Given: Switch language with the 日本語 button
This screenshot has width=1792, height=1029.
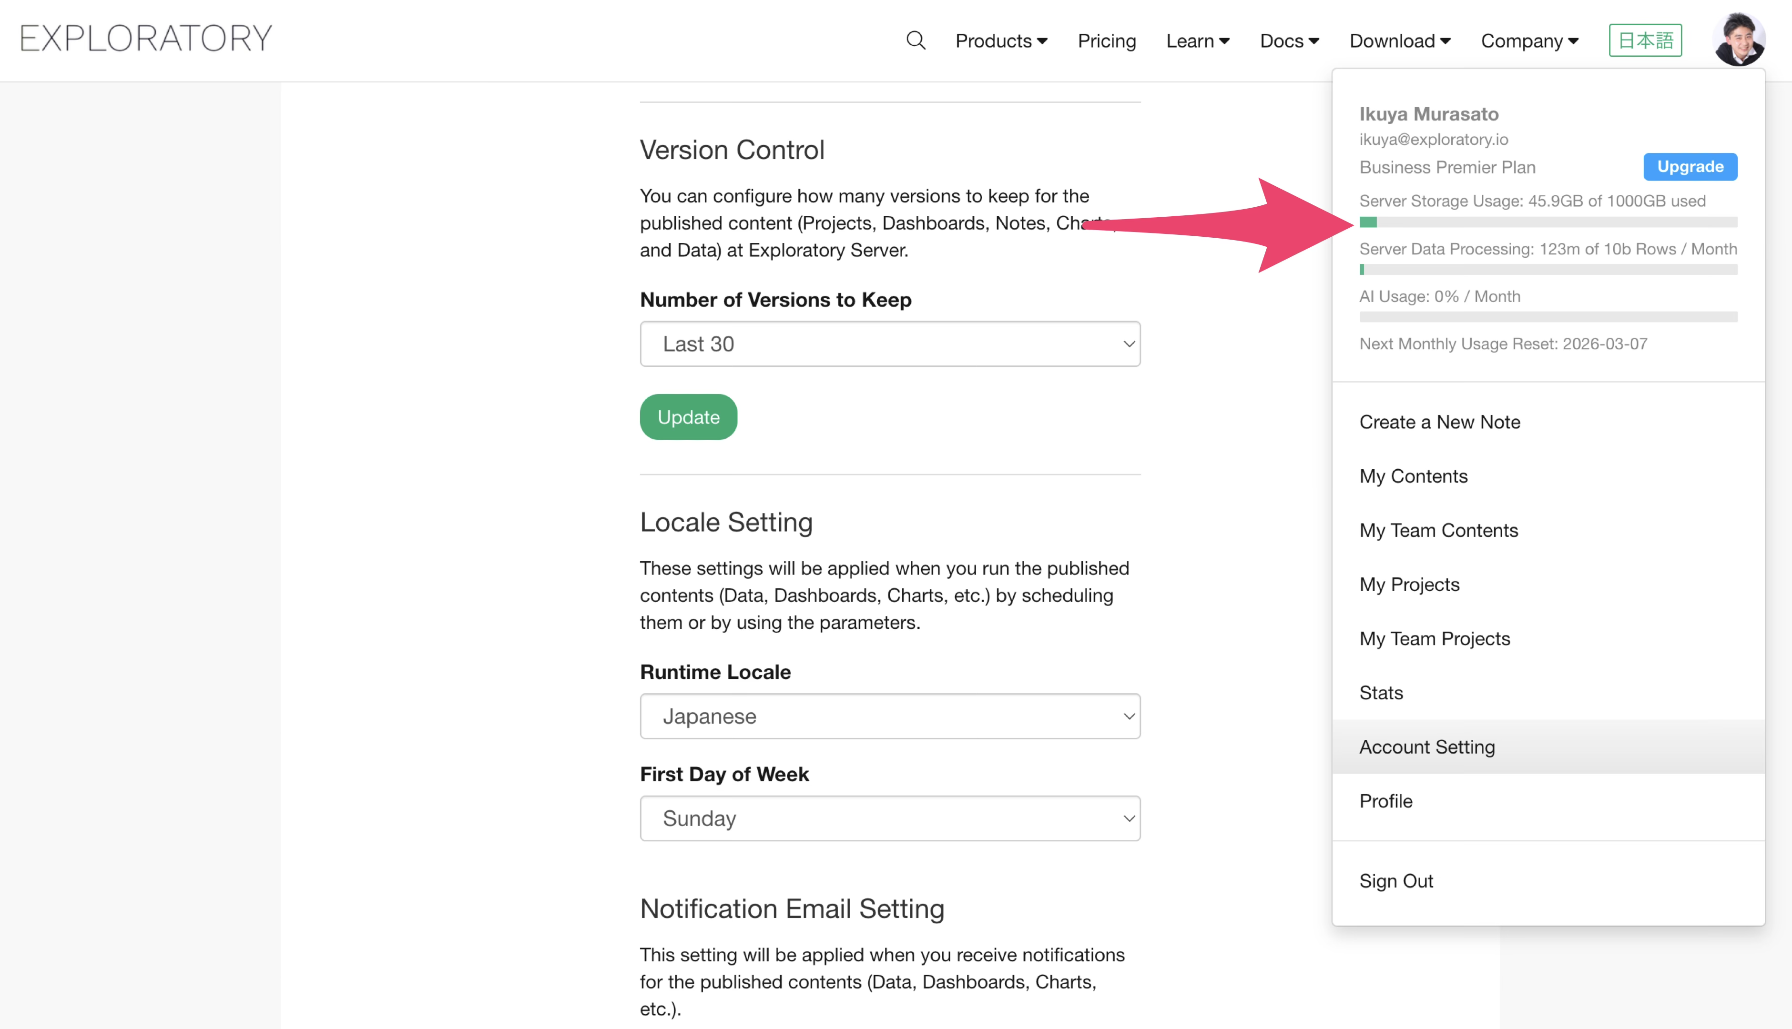Looking at the screenshot, I should (x=1644, y=40).
